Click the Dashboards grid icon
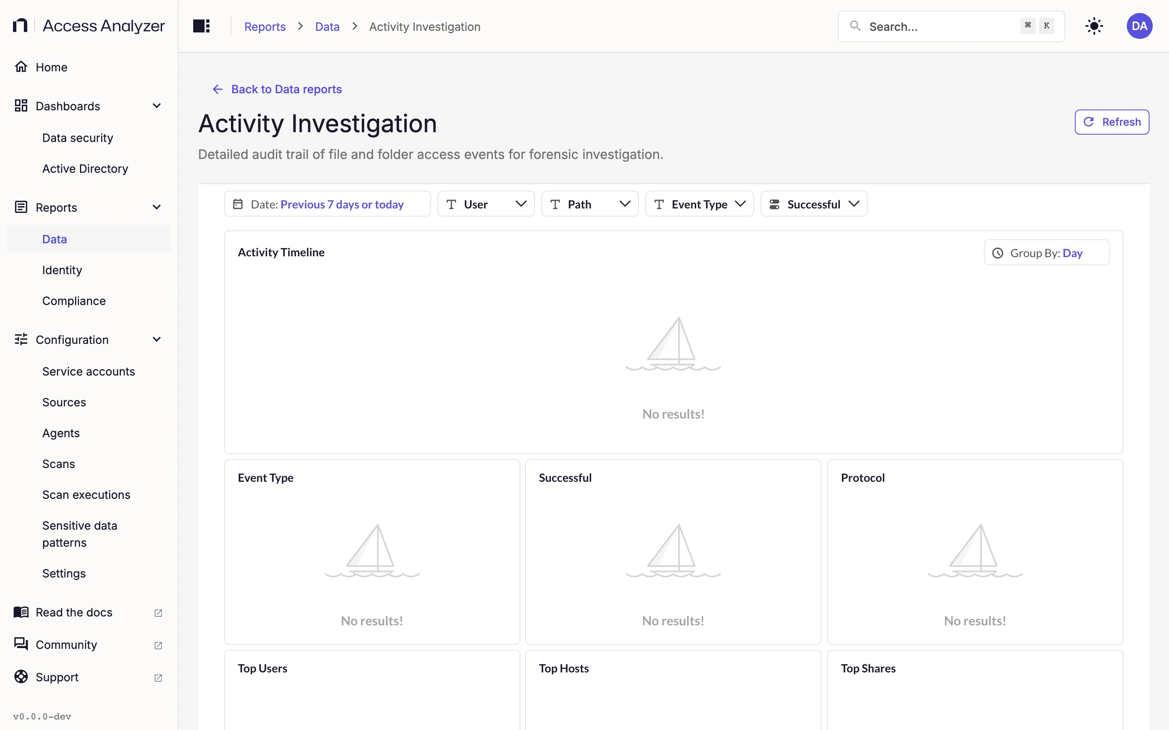1169x730 pixels. (x=21, y=106)
